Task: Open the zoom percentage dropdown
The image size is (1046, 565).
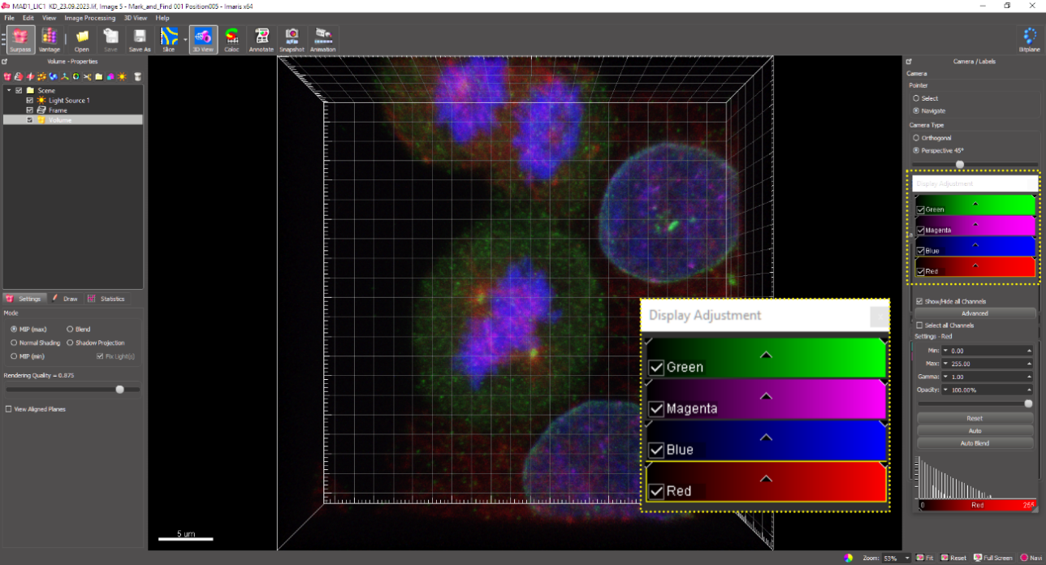Action: click(x=907, y=559)
